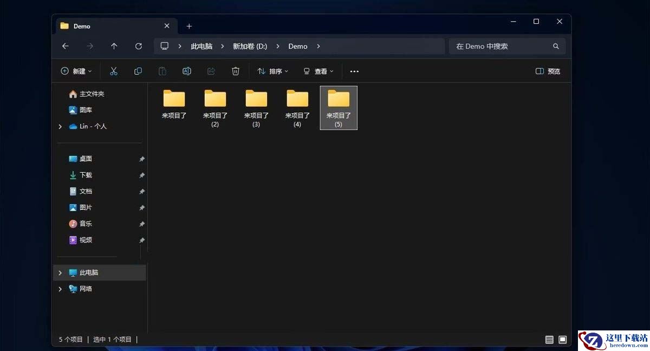The width and height of the screenshot is (650, 351).
Task: Expand the 此电脑 tree node
Action: 60,272
